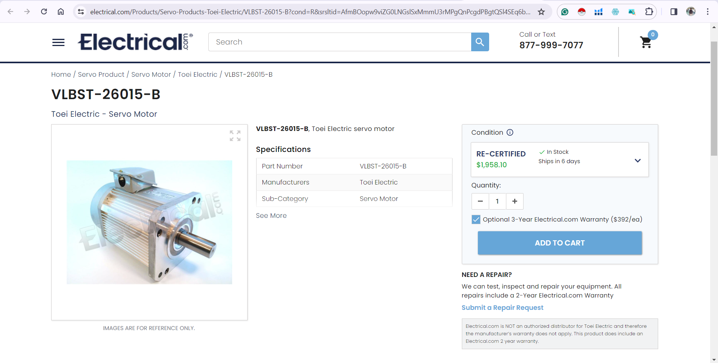Bookmark this page with the star icon
This screenshot has height=363, width=718.
[x=541, y=12]
